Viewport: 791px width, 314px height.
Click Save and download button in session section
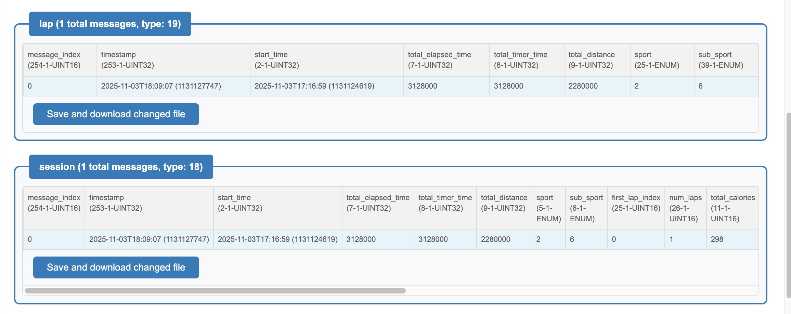point(116,267)
